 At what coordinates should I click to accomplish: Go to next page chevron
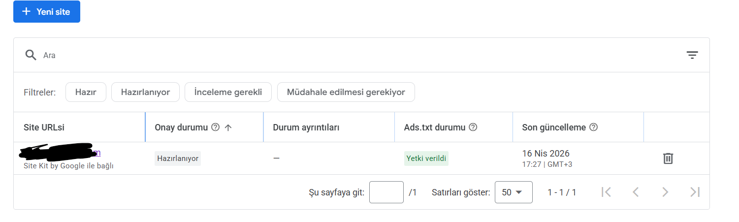click(x=665, y=192)
